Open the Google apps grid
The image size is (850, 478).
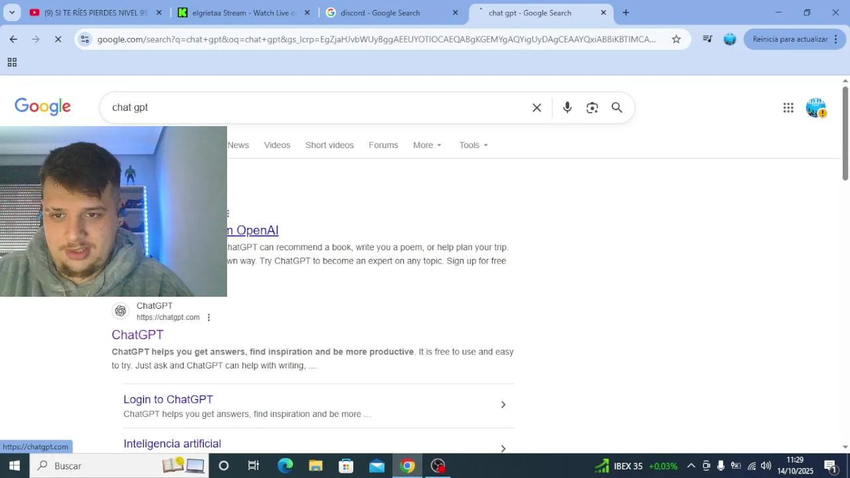(x=788, y=108)
